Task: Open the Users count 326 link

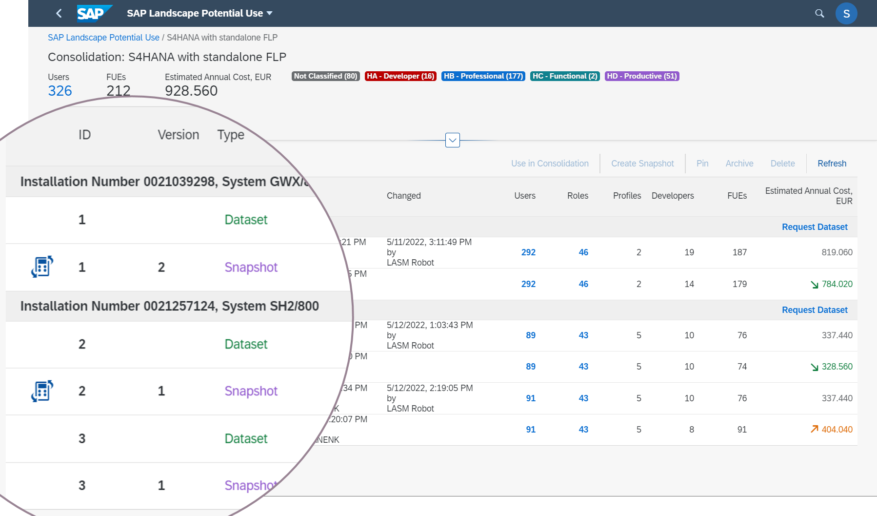Action: tap(60, 91)
